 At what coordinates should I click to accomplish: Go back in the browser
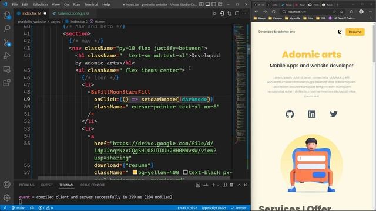[256, 12]
